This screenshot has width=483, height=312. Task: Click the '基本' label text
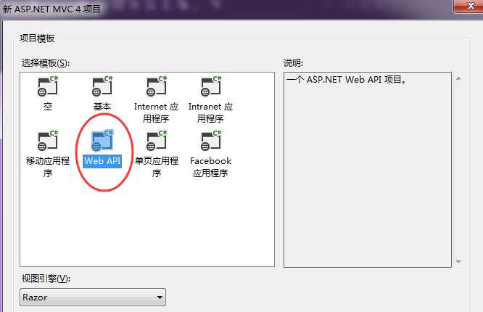point(102,107)
